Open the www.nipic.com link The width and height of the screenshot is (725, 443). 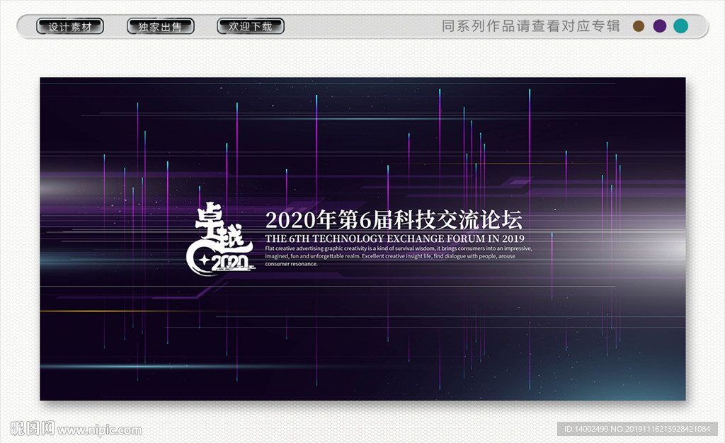click(99, 430)
